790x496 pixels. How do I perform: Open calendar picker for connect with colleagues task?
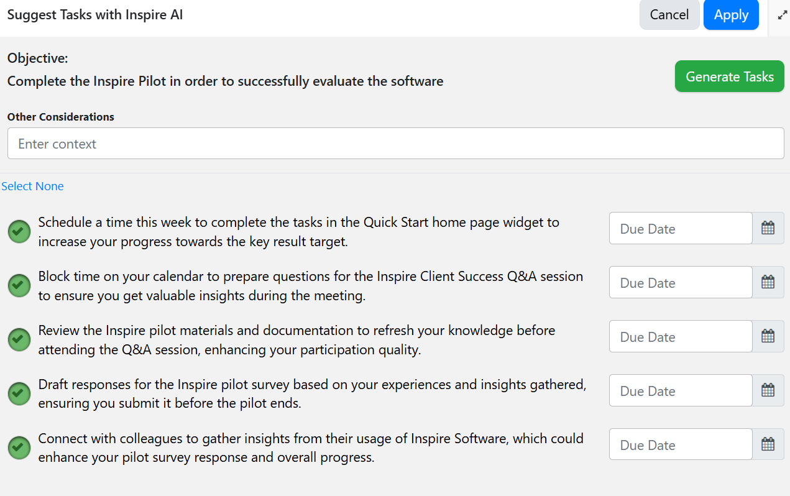pos(768,444)
